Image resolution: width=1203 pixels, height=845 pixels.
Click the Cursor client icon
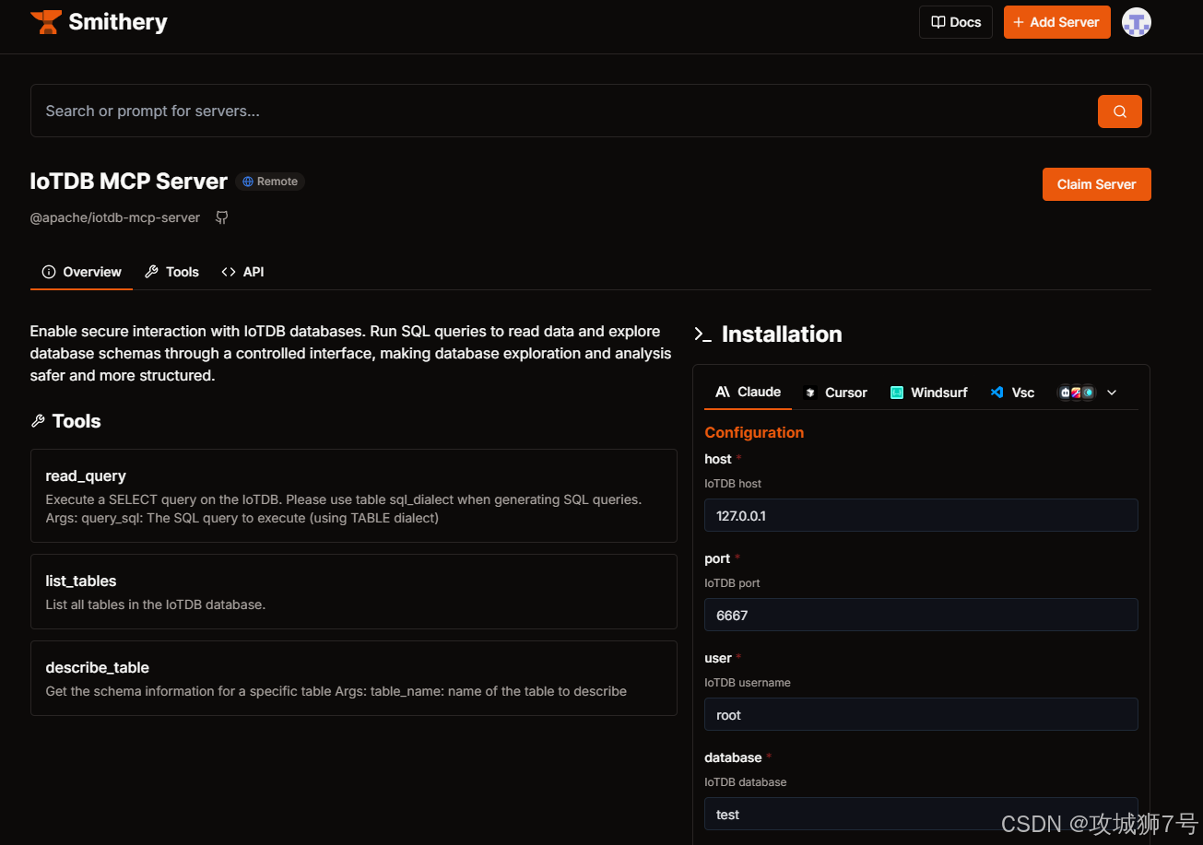click(x=810, y=393)
